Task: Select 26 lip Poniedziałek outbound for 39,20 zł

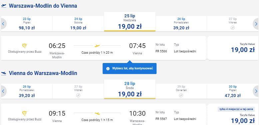Action: point(181,24)
